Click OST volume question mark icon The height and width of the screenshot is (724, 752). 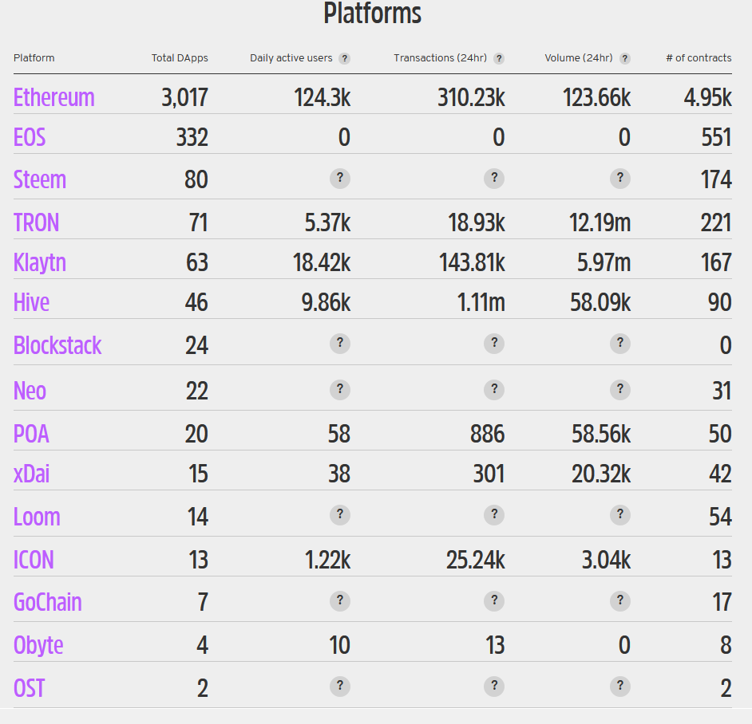[x=620, y=686]
